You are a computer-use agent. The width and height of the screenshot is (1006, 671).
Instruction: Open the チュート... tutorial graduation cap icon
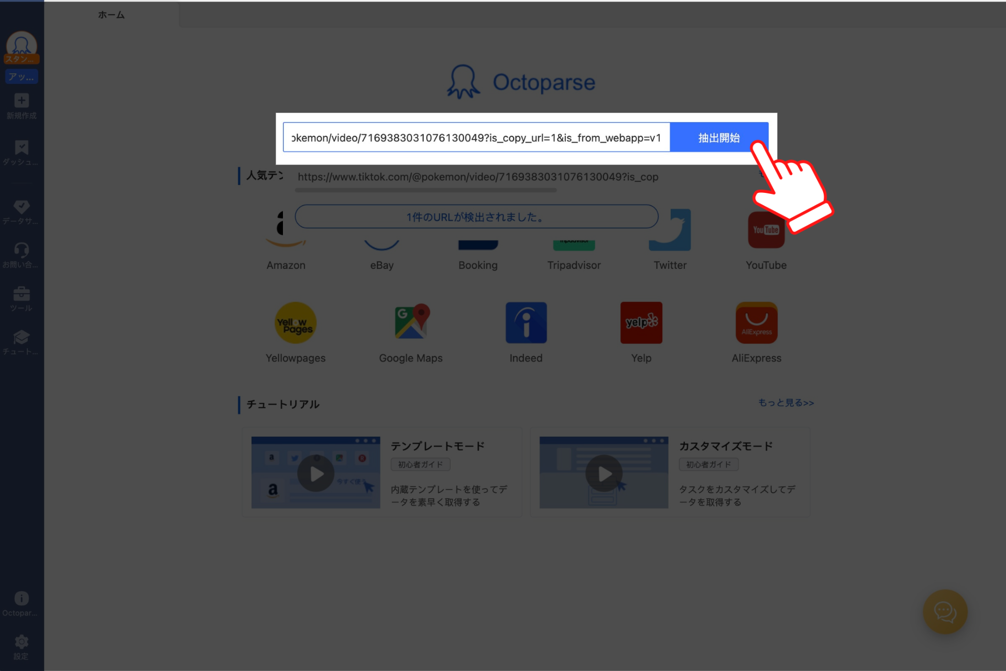[x=21, y=337]
